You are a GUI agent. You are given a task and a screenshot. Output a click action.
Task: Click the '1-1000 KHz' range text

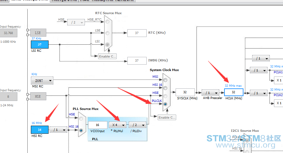(x=8, y=42)
